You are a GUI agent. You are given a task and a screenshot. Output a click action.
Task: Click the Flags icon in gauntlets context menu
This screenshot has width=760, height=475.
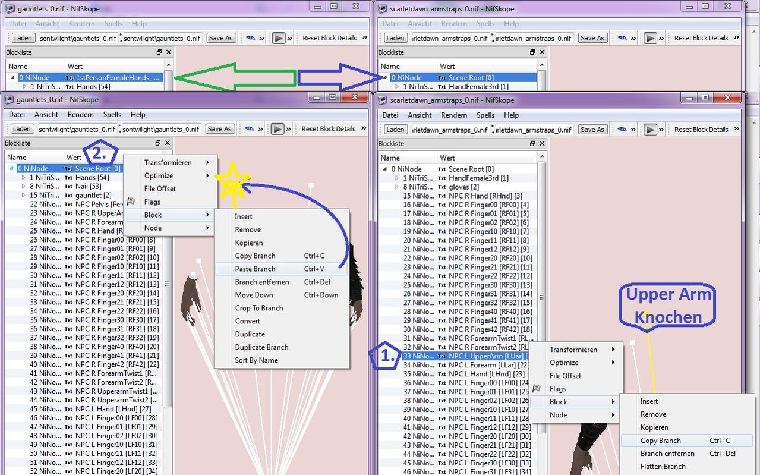(x=131, y=202)
